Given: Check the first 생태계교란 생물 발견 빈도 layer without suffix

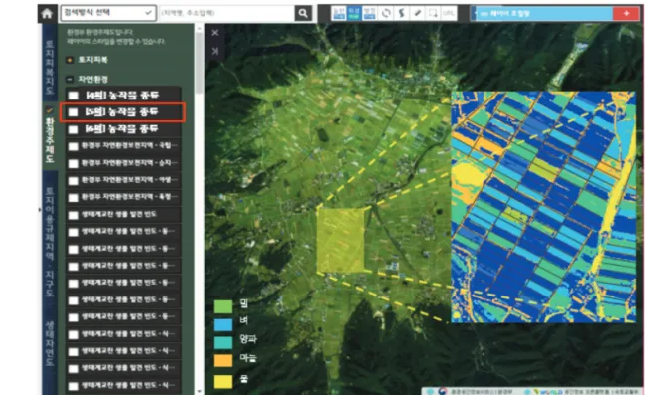Looking at the screenshot, I should pos(74,215).
